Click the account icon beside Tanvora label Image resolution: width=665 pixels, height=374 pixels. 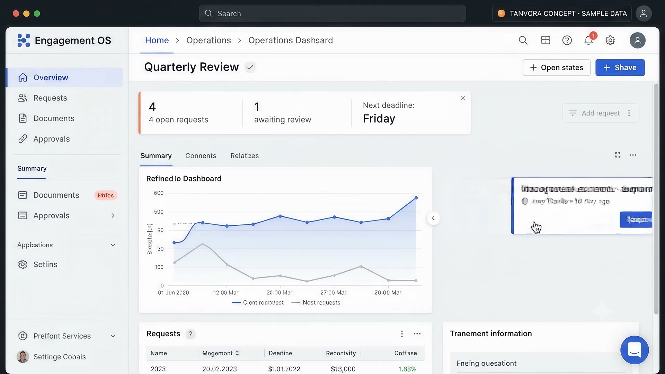(644, 14)
